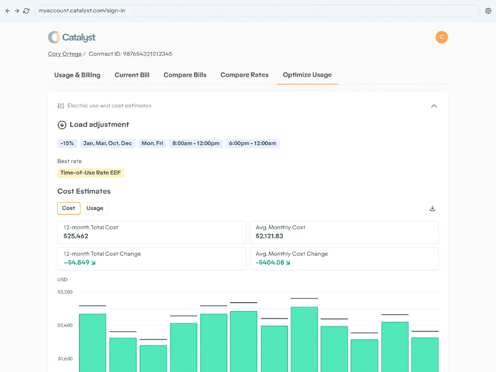Click the Time-of-Use Rate EEF badge
The height and width of the screenshot is (372, 496).
90,173
